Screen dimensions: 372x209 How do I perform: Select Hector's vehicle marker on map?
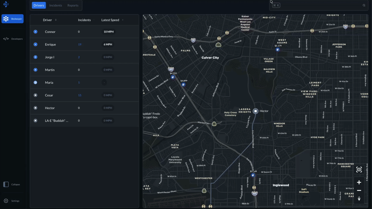(x=255, y=111)
